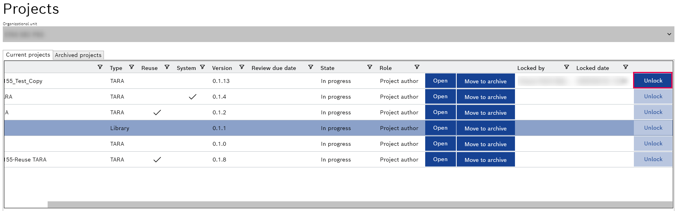
Task: Open the Reuse column filter
Action: [167, 67]
